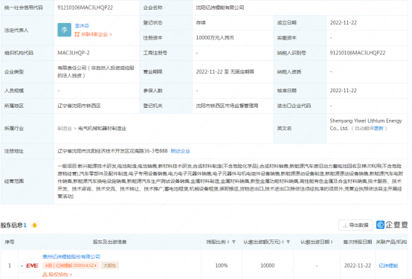Open shareholder 惠州亿纬锂能股份有限公司 link
412x279 pixels.
coord(71,257)
